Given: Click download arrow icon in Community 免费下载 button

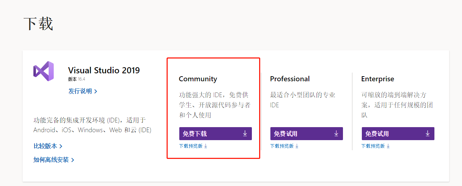Looking at the screenshot, I should click(x=245, y=134).
